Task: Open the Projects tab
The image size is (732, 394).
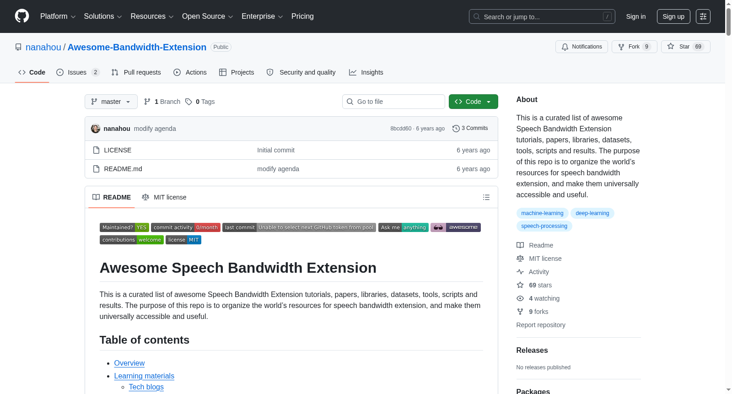Action: pyautogui.click(x=237, y=72)
